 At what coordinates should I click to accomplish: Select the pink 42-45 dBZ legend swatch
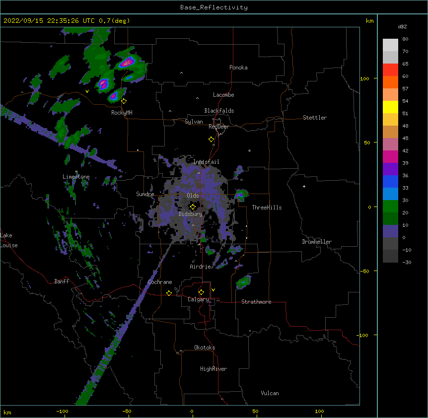[390, 144]
